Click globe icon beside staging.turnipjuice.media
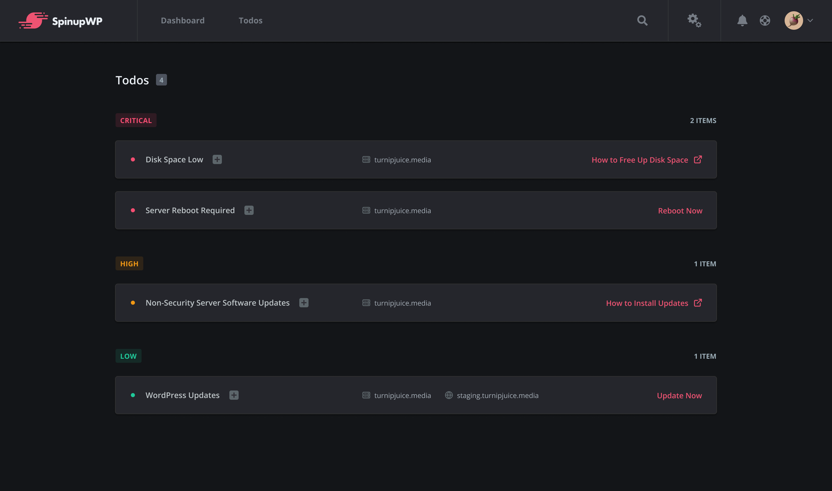Screen dimensions: 832x491 449,395
